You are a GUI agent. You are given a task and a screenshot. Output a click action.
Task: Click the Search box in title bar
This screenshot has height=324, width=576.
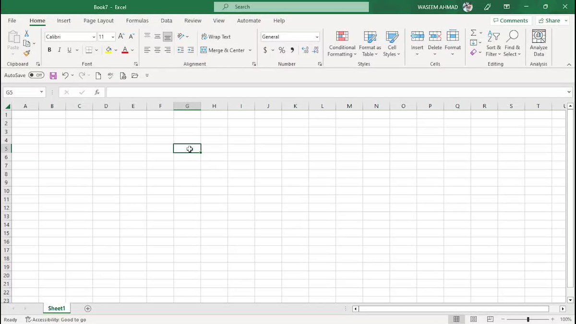[291, 7]
